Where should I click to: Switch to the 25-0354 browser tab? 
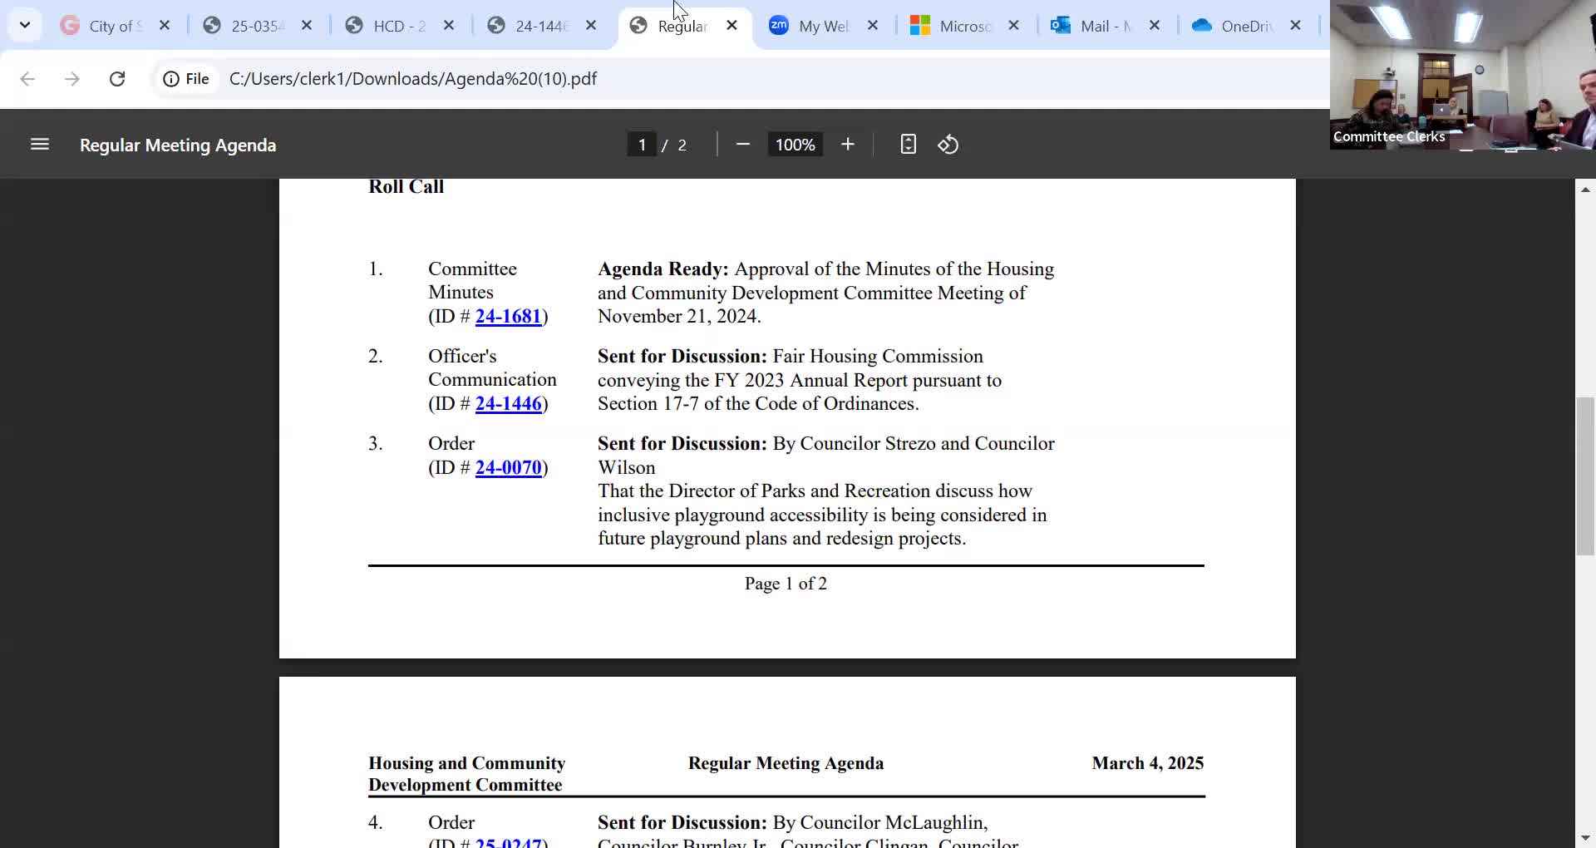257,26
